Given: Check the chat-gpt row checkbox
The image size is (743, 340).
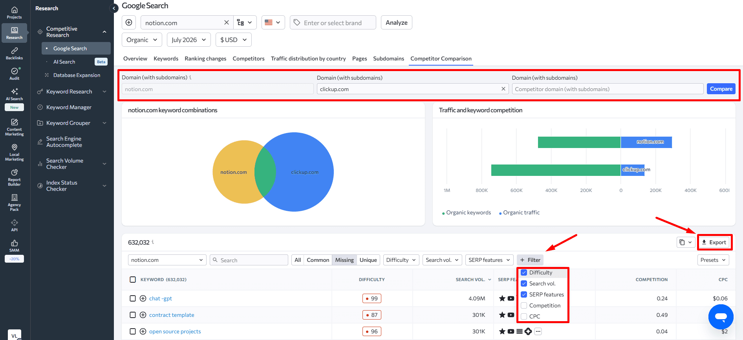Looking at the screenshot, I should (x=133, y=298).
